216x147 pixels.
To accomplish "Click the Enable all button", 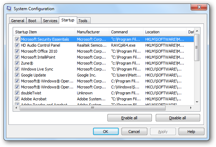I will pos(129,118).
